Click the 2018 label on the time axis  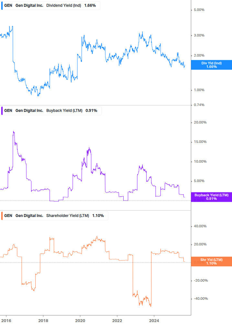click(43, 321)
